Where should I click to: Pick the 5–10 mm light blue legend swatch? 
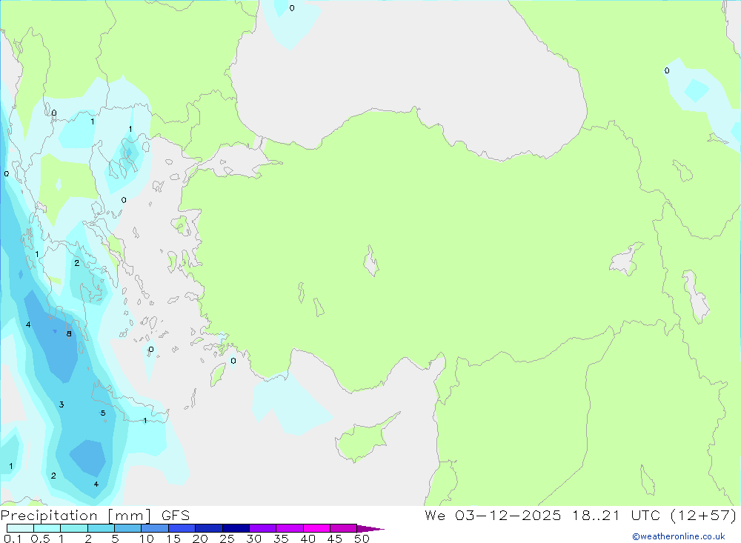[127, 528]
